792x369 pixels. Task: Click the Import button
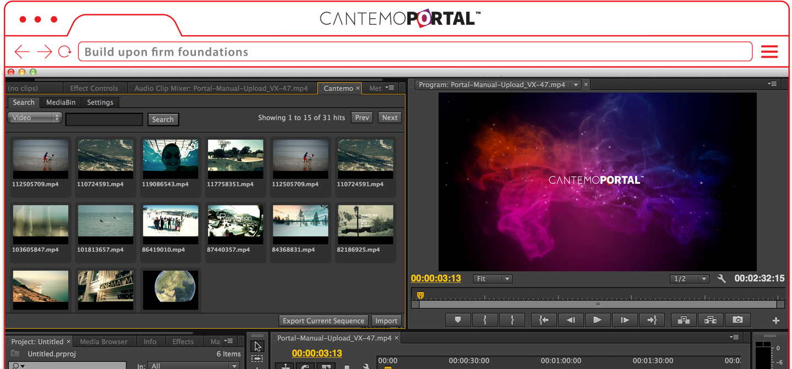[386, 321]
